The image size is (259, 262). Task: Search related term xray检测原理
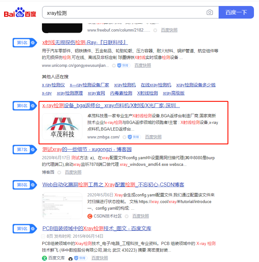(70, 93)
